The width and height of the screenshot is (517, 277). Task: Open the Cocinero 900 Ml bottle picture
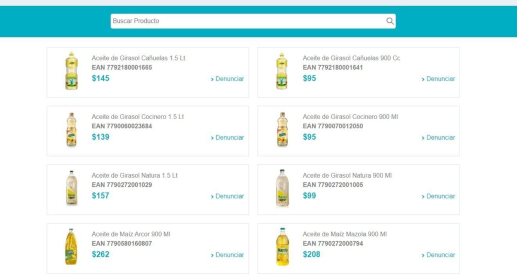(282, 130)
